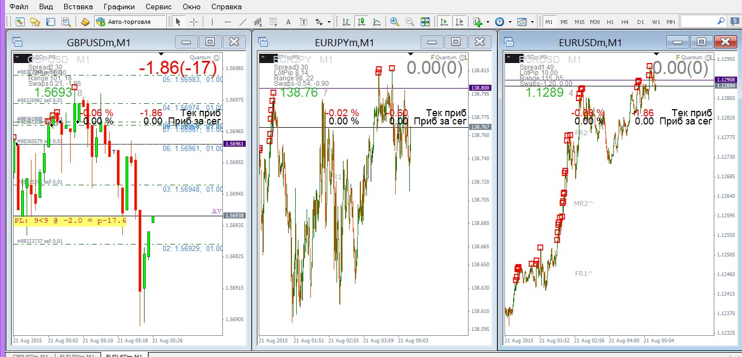The height and width of the screenshot is (357, 742).
Task: Open GBPUSD chart corner dropdown triangle
Action: pyautogui.click(x=17, y=57)
